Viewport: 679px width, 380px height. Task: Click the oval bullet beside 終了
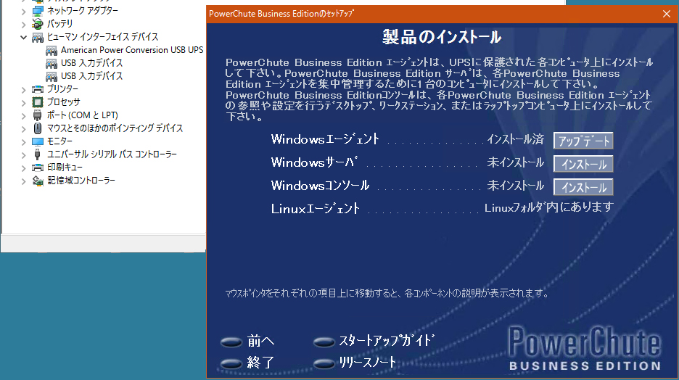[x=231, y=363]
